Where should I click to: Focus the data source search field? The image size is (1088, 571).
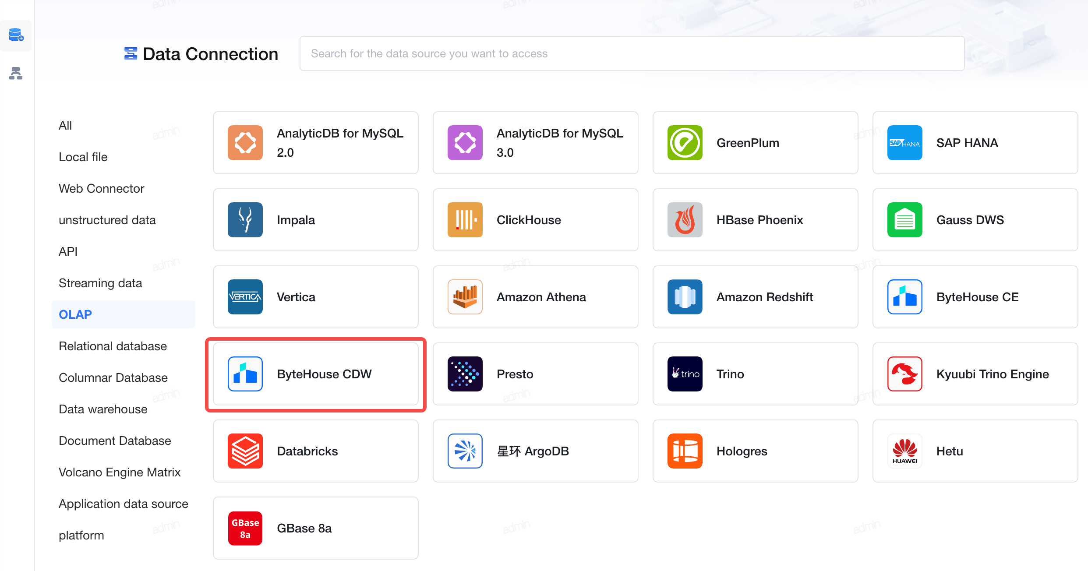632,53
